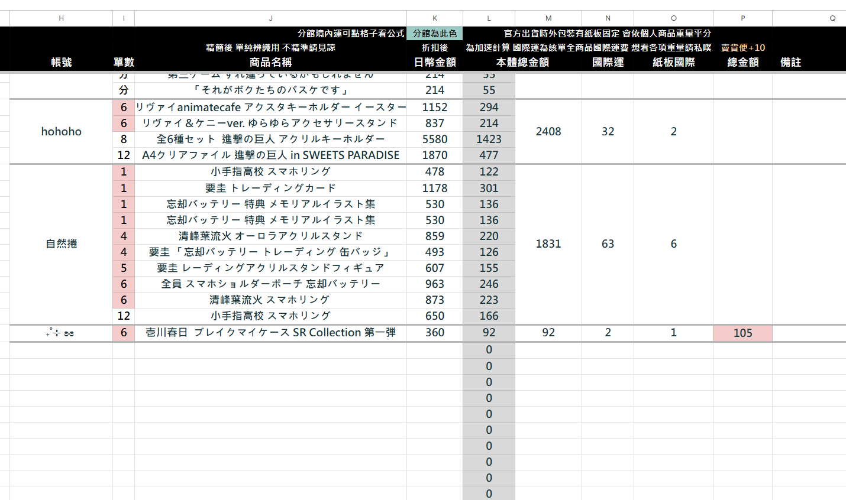Select the 全員 スマホショルダーポーチ product cell

(270, 284)
